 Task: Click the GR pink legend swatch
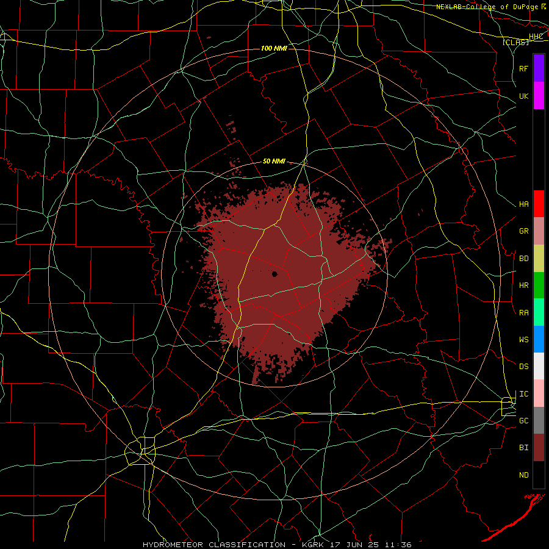pyautogui.click(x=539, y=231)
